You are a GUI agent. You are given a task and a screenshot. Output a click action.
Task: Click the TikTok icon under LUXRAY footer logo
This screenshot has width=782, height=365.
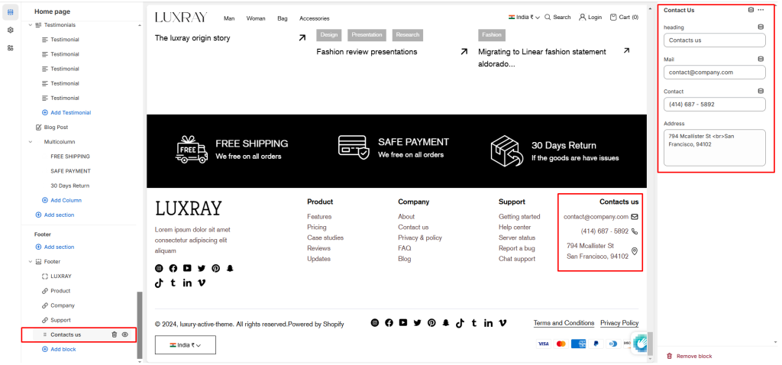[x=159, y=283]
